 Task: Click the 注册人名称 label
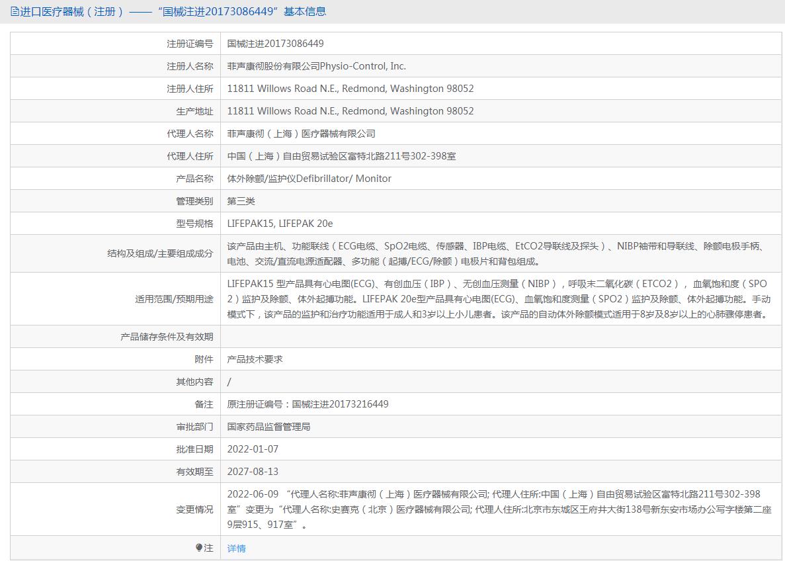pyautogui.click(x=190, y=66)
